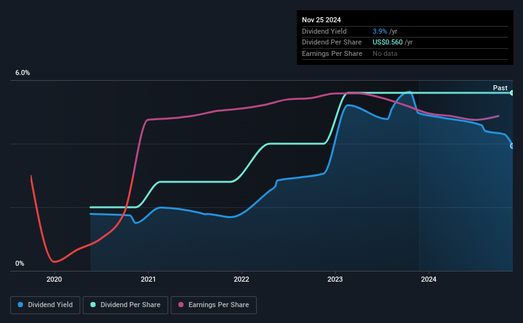Click the US$0.560 dividend value
Screen dimensions: 523x323
coord(387,43)
